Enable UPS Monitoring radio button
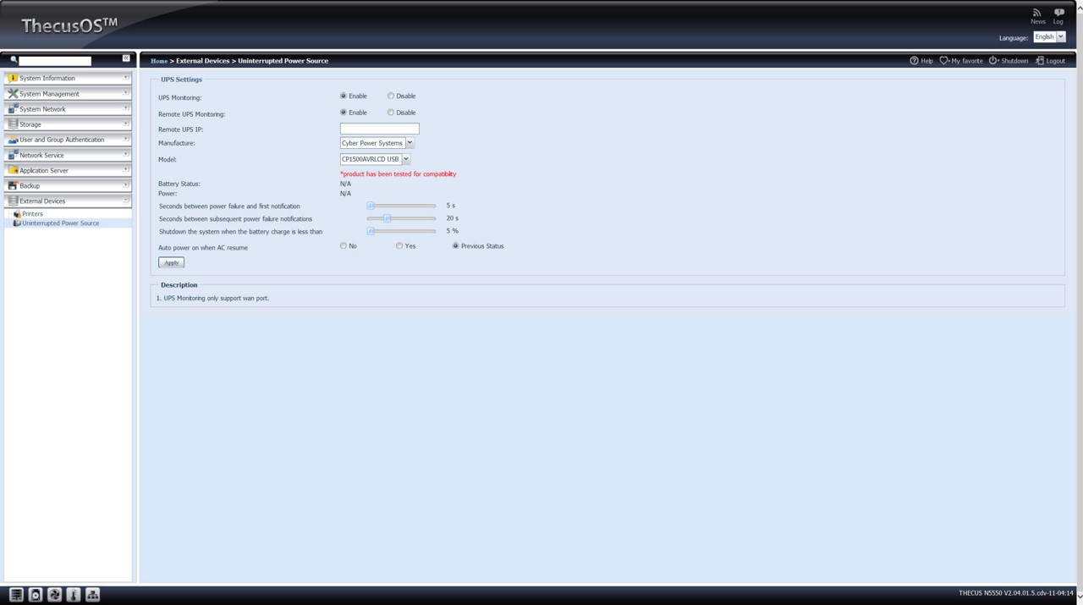 [x=344, y=96]
